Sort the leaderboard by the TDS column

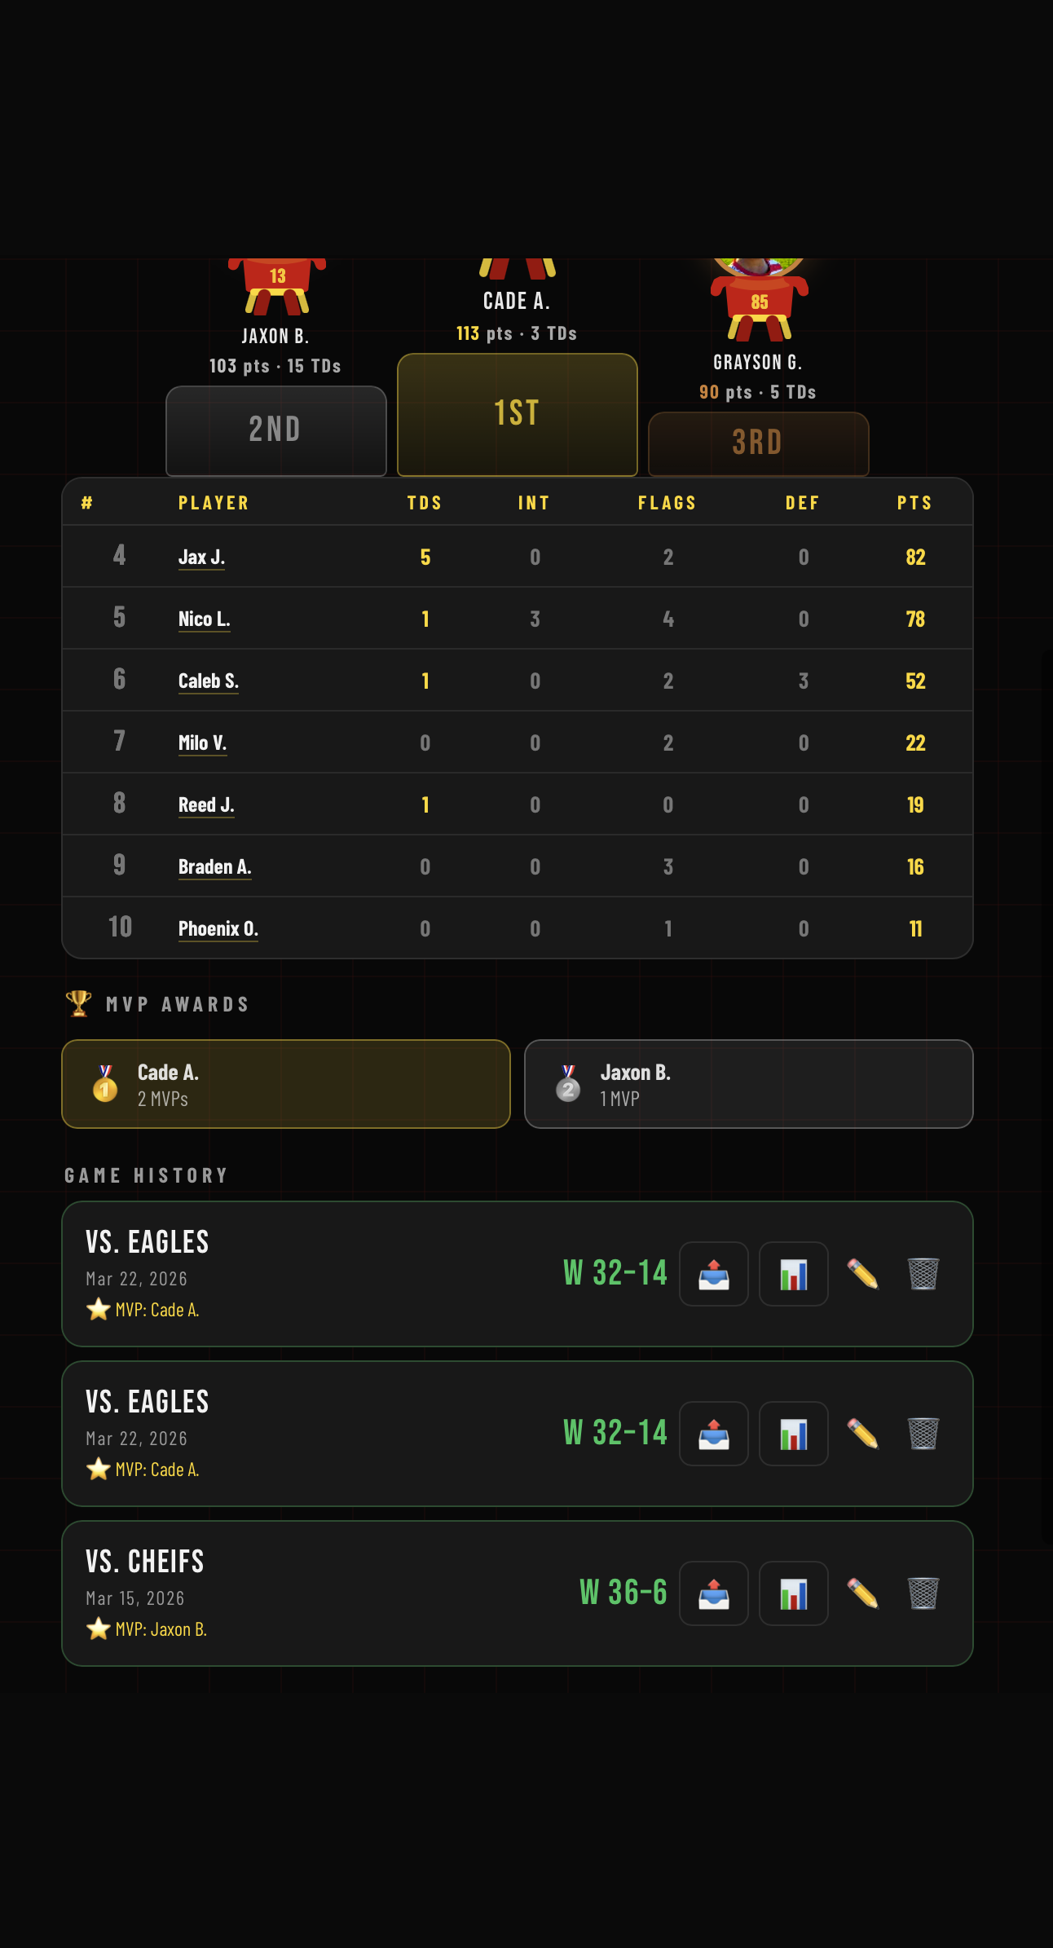pyautogui.click(x=425, y=503)
